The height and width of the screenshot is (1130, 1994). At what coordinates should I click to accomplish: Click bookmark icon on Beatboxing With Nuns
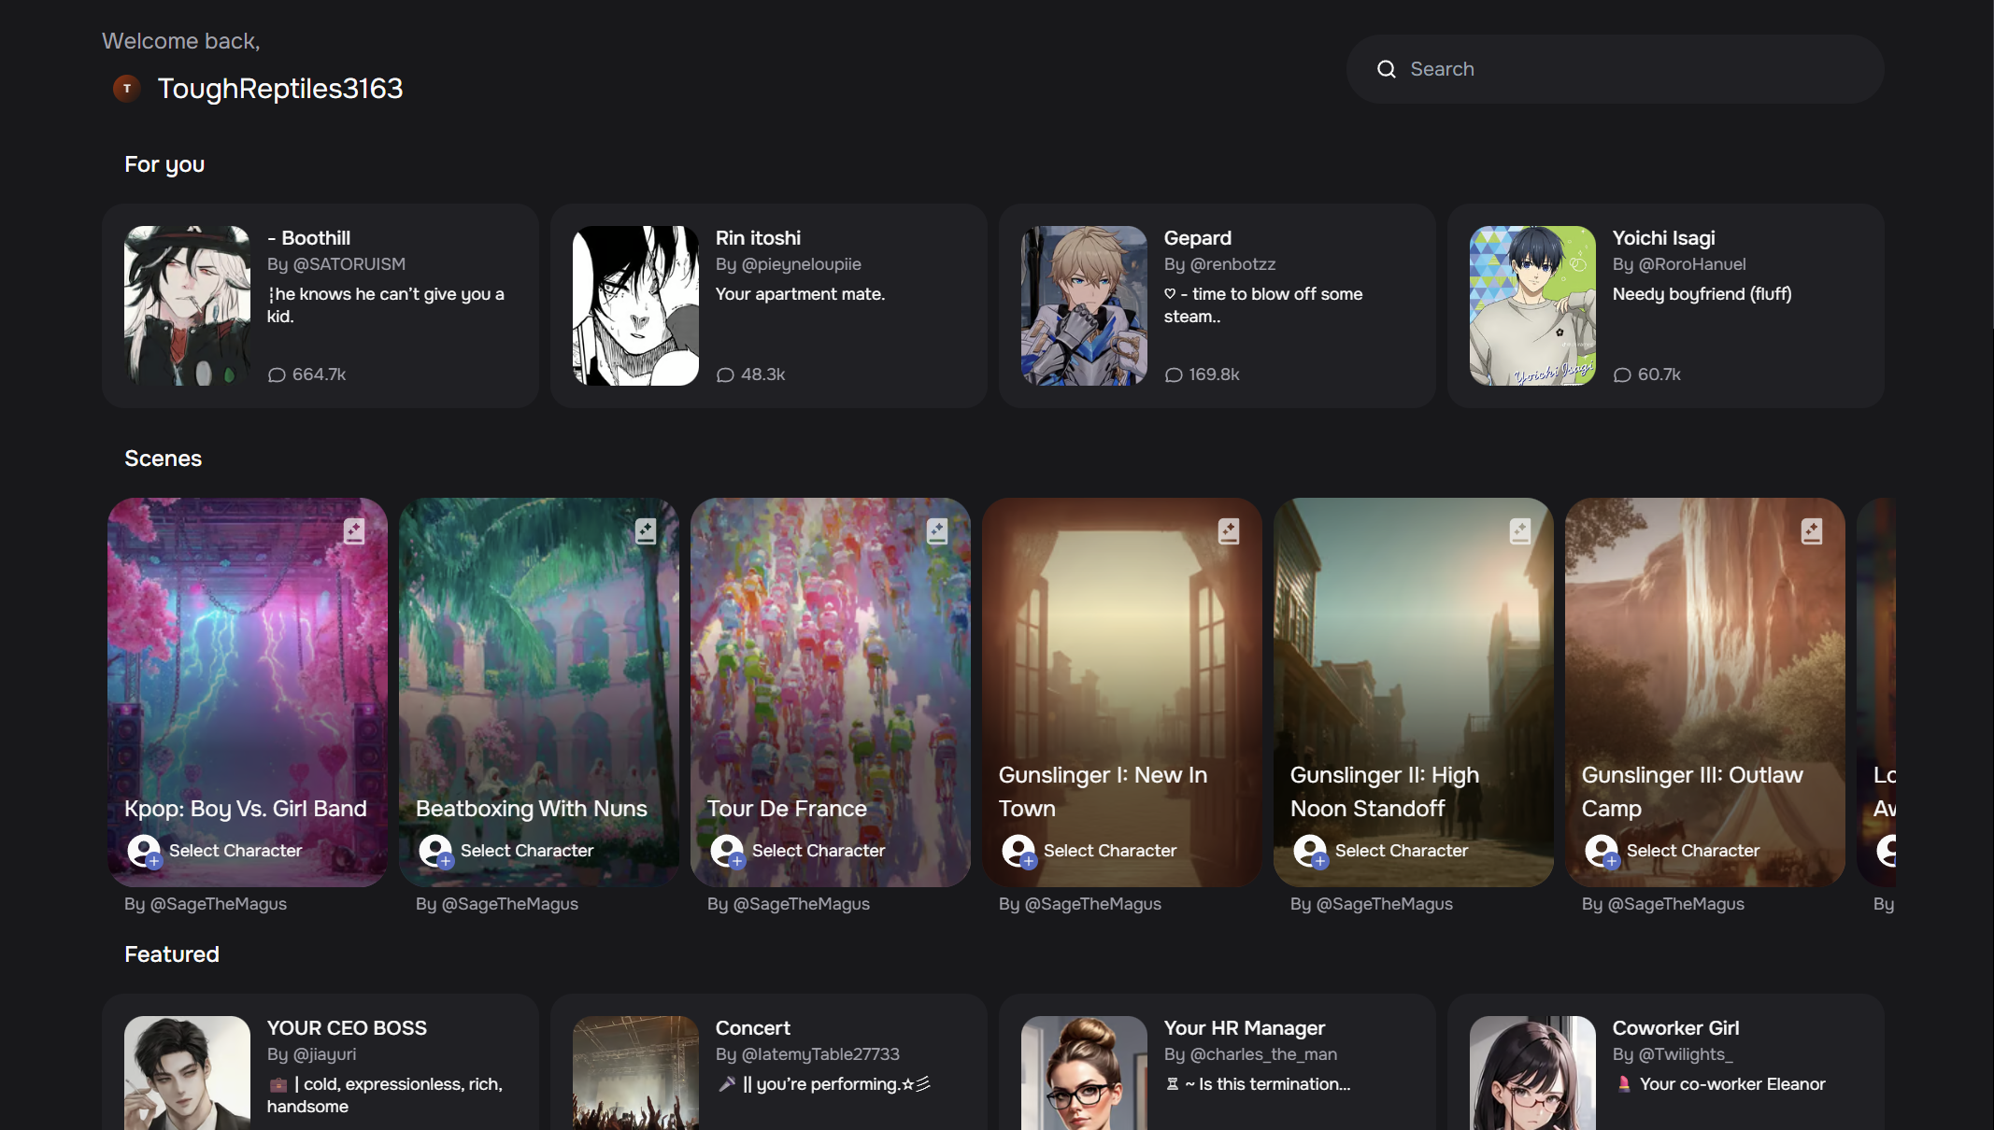[x=646, y=531]
